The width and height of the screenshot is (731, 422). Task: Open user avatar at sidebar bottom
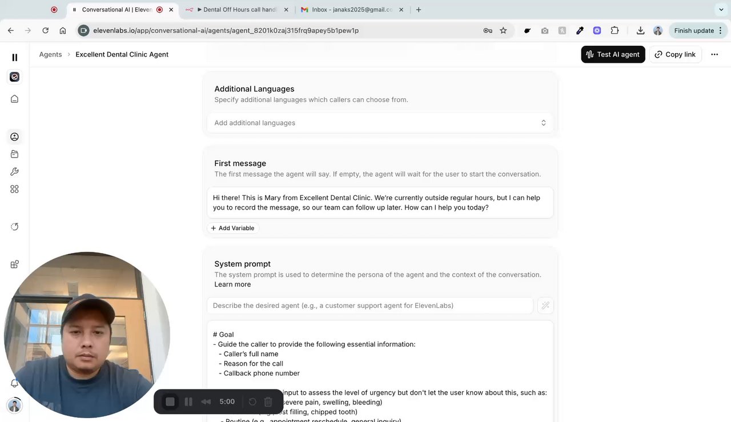point(15,405)
